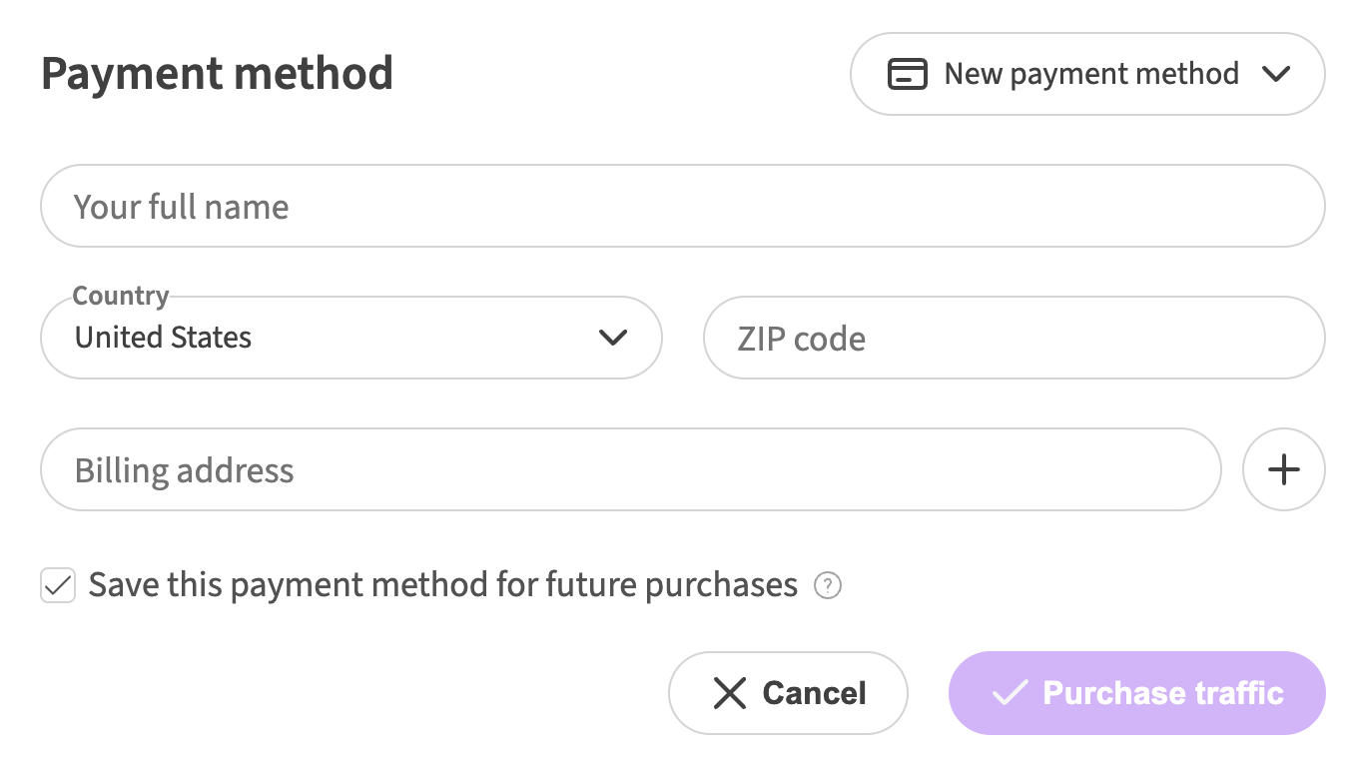
Task: Click the plus icon beside Billing address
Action: click(x=1283, y=469)
